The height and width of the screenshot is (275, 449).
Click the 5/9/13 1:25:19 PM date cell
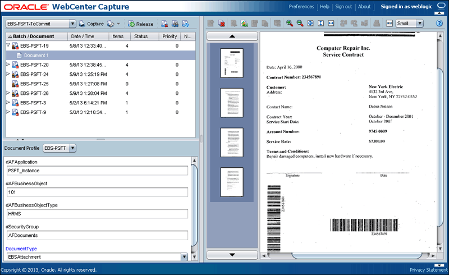pyautogui.click(x=88, y=75)
